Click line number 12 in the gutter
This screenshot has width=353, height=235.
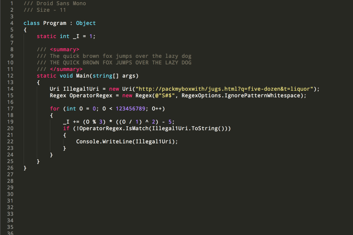click(x=10, y=76)
